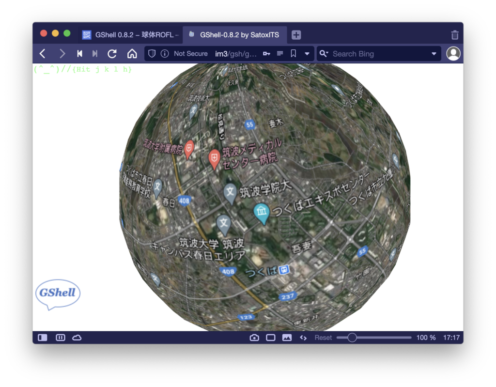Open the closed tabs trash can

pos(454,35)
